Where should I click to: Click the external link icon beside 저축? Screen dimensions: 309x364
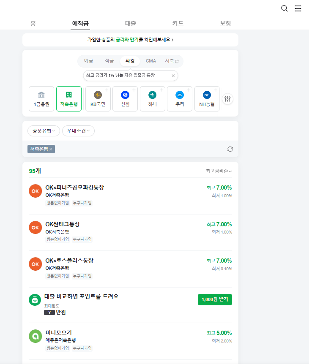(x=177, y=61)
